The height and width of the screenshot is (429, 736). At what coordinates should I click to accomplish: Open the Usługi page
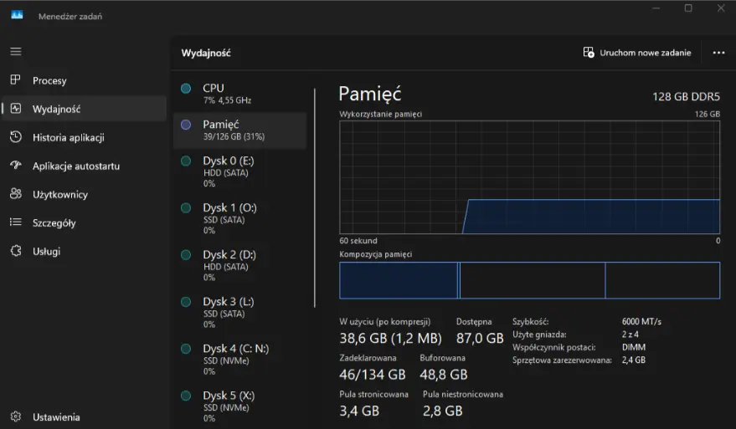click(85, 252)
